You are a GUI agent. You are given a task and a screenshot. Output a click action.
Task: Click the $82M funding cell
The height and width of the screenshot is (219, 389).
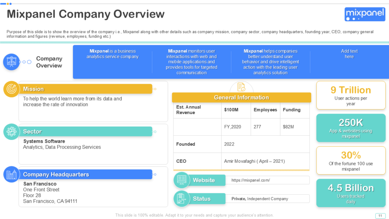click(x=295, y=127)
